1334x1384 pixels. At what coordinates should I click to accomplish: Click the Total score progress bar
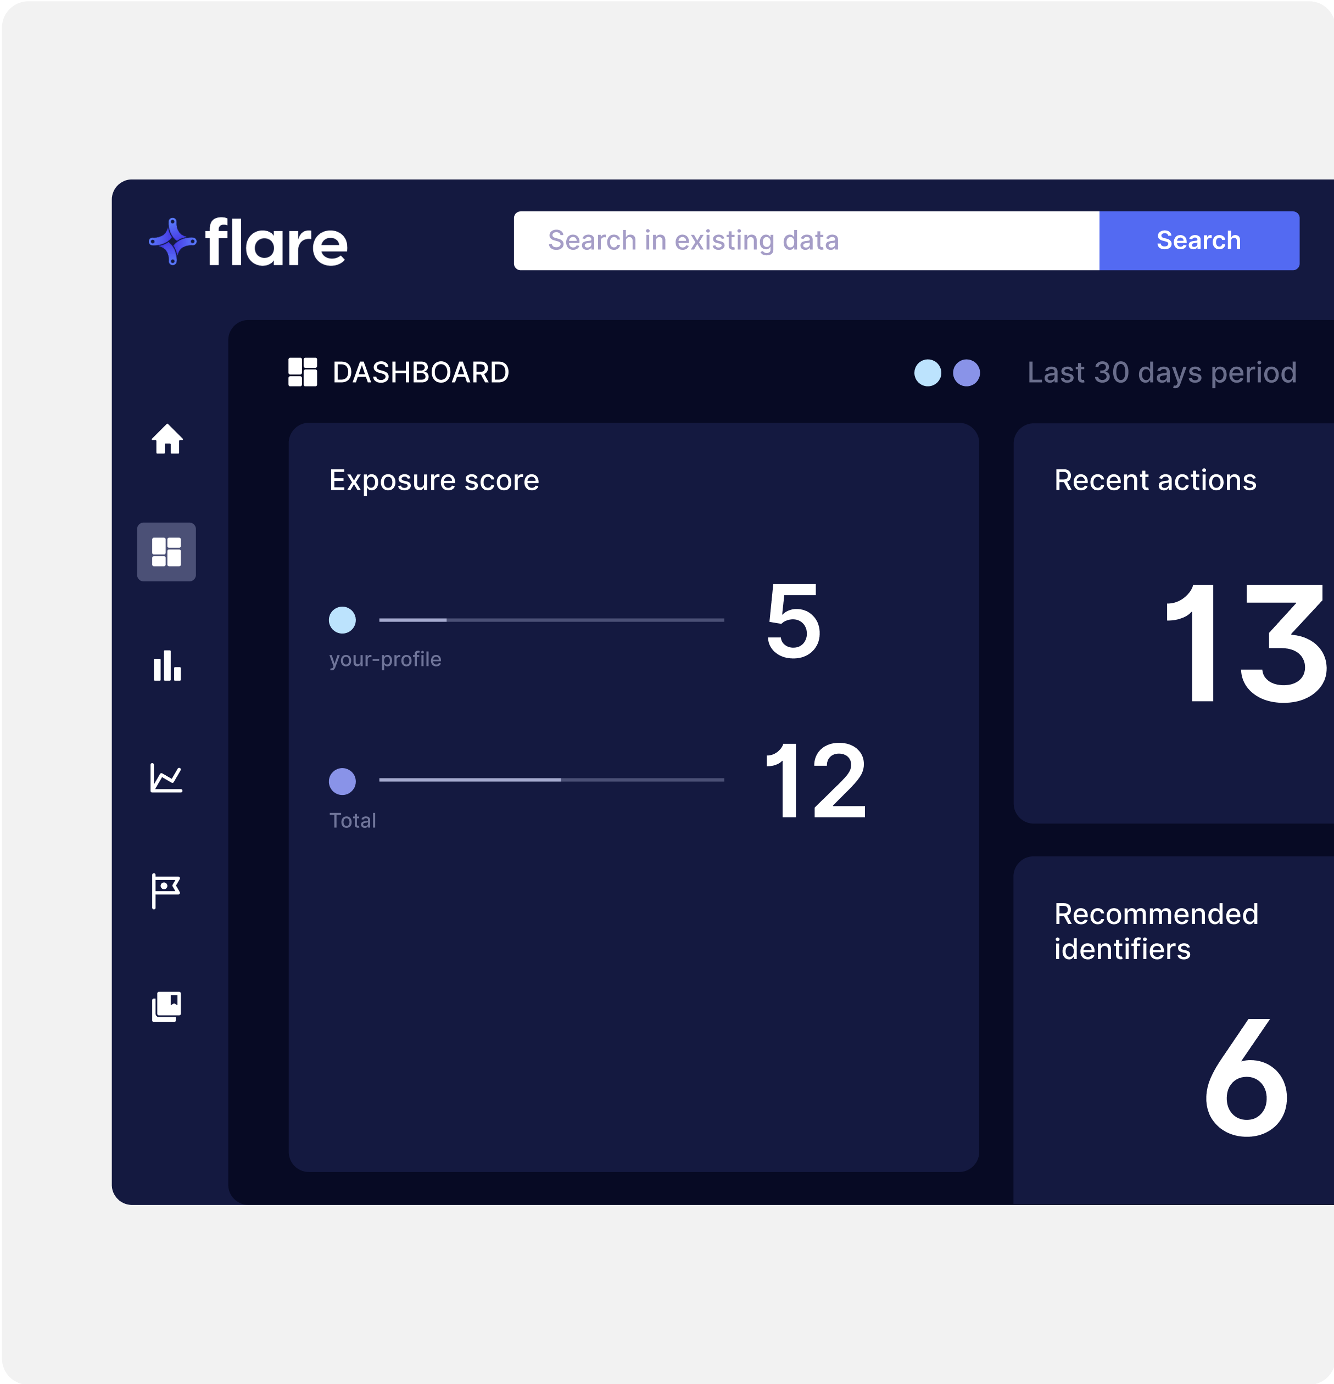[551, 780]
